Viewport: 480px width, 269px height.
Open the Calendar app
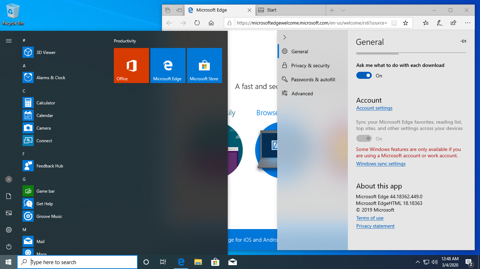coord(63,116)
